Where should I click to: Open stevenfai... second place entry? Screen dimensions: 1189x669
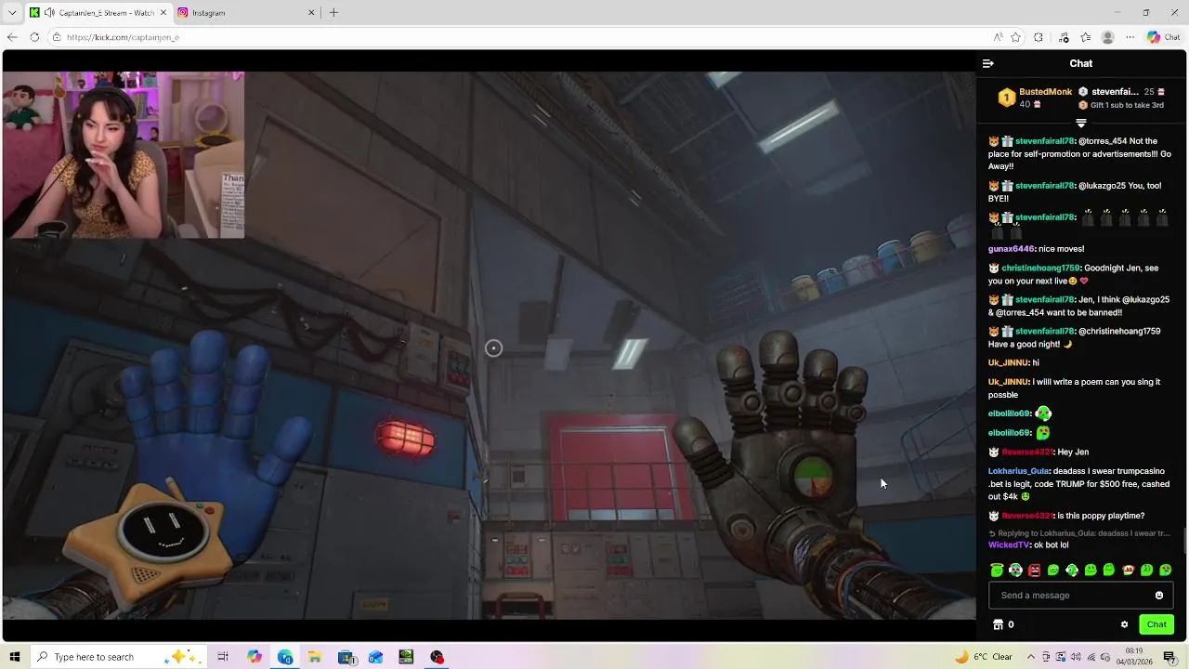[1115, 92]
